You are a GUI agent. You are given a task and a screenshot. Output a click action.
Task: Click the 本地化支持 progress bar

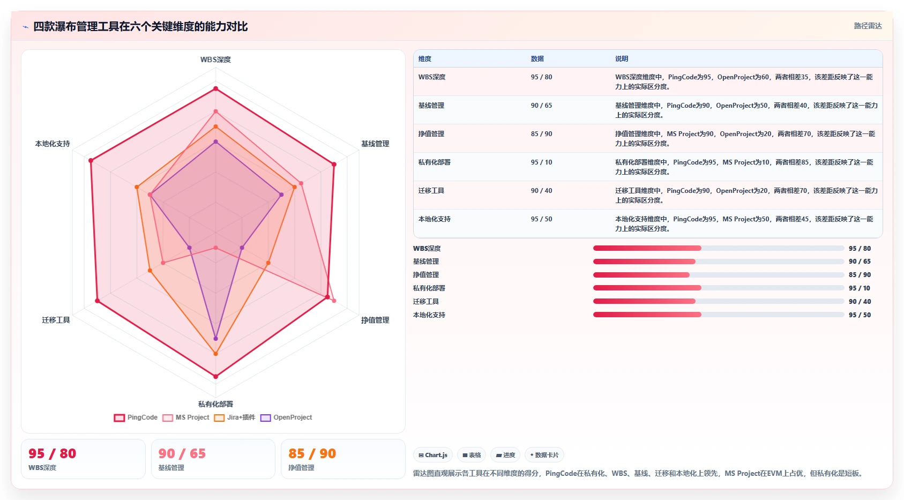tap(719, 315)
